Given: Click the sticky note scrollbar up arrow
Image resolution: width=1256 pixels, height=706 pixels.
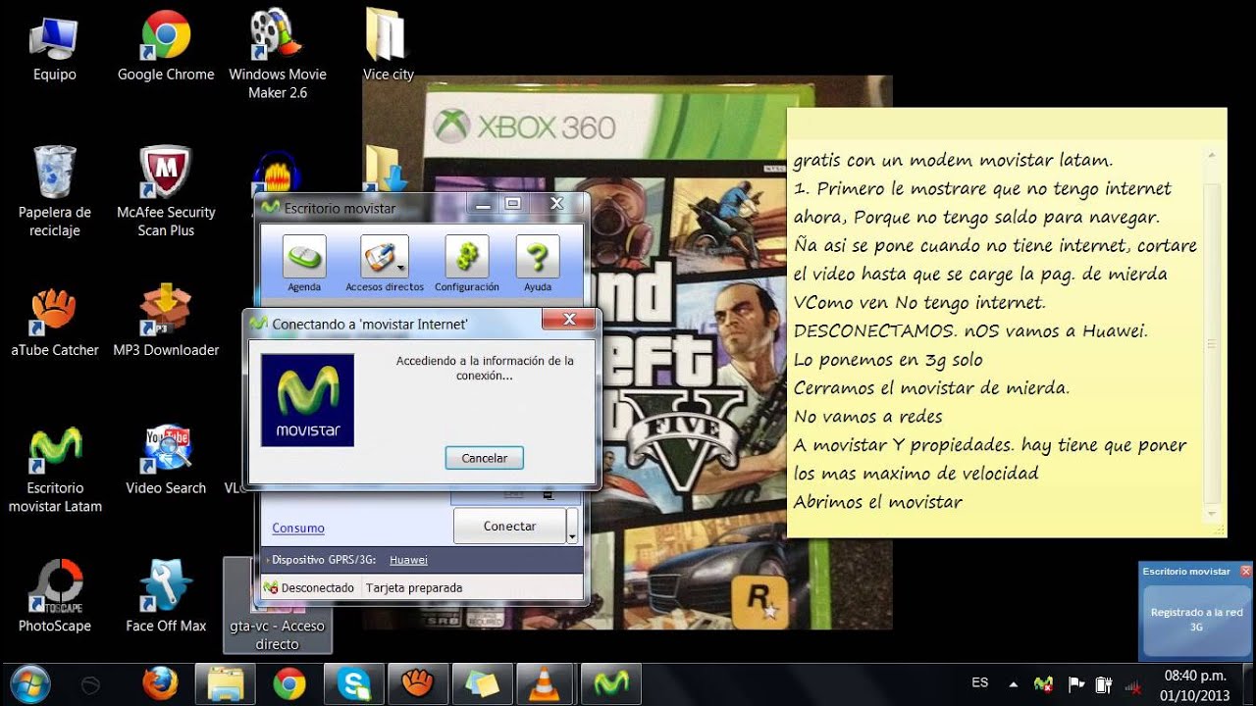Looking at the screenshot, I should pos(1212,156).
